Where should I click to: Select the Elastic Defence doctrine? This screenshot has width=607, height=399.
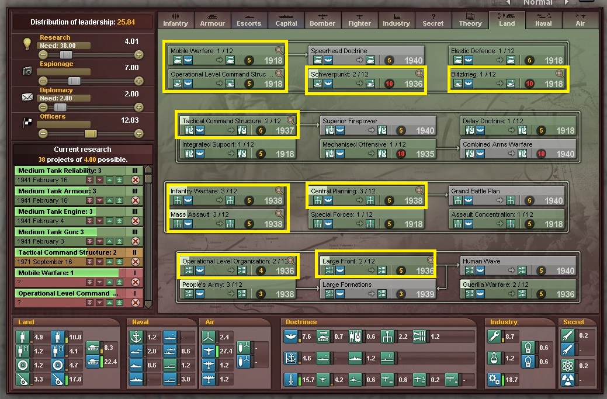507,55
